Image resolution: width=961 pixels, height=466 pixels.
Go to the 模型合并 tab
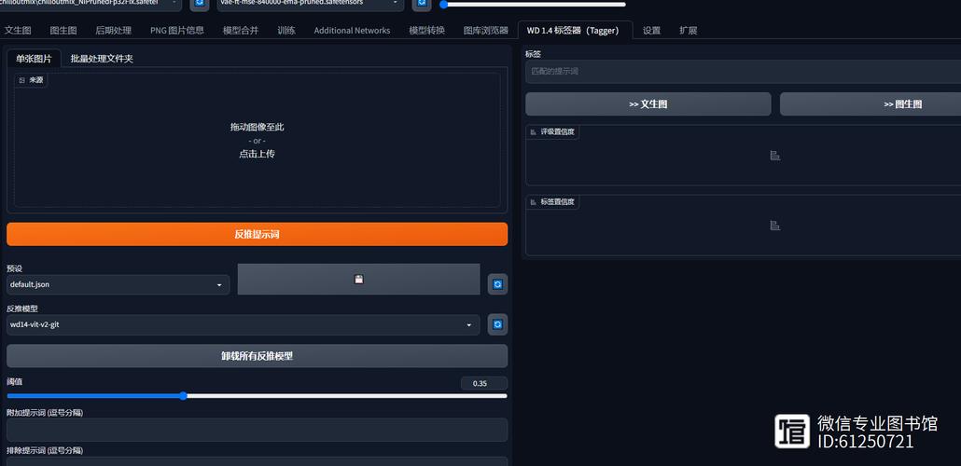(241, 30)
